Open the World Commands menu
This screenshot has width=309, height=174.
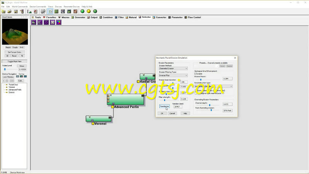tap(20, 7)
